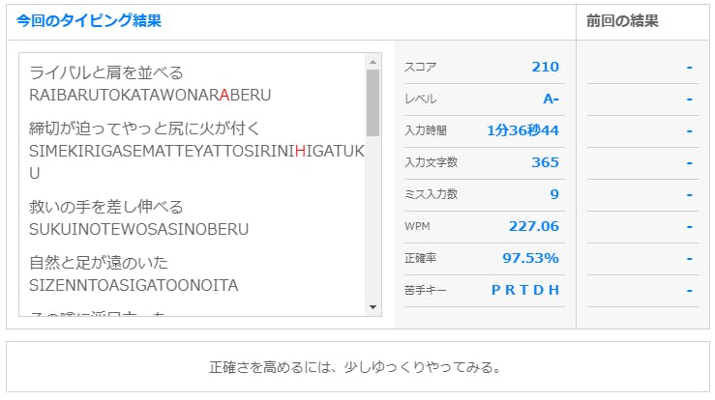Click the romaji SIZENNTOASIGATOONOITA line
This screenshot has height=400, width=715.
pyautogui.click(x=134, y=285)
